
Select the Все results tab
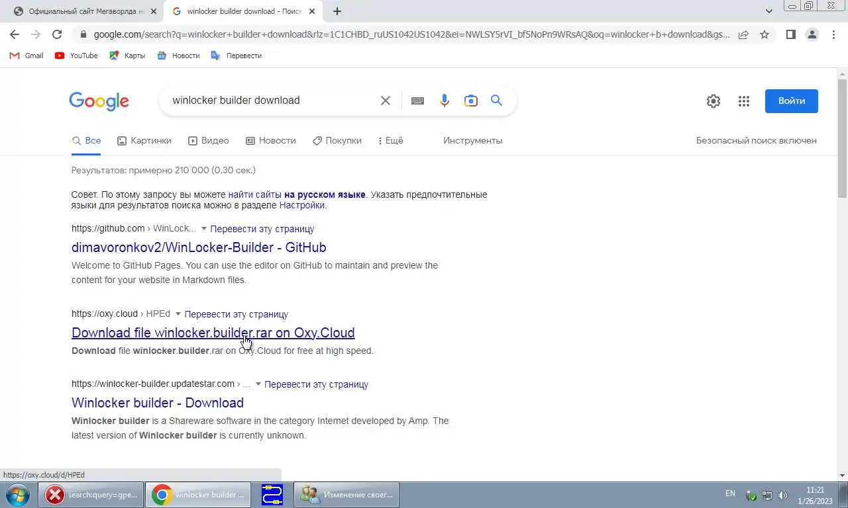87,140
